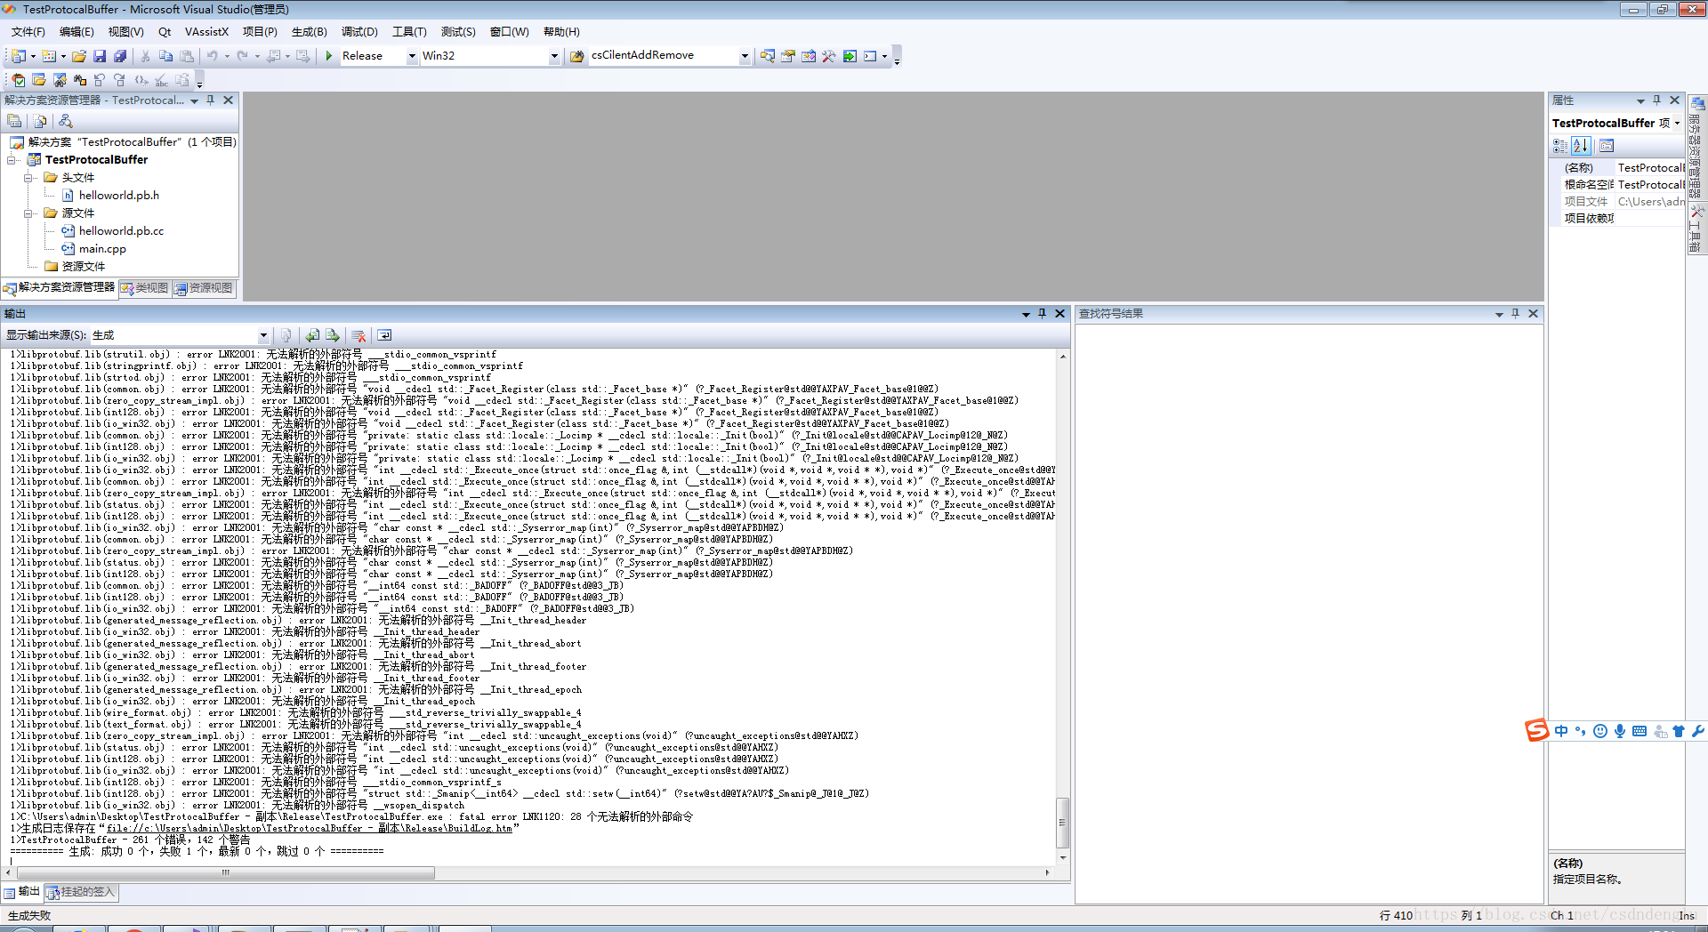The image size is (1708, 932).
Task: Go to previous message in output
Action: click(x=312, y=335)
